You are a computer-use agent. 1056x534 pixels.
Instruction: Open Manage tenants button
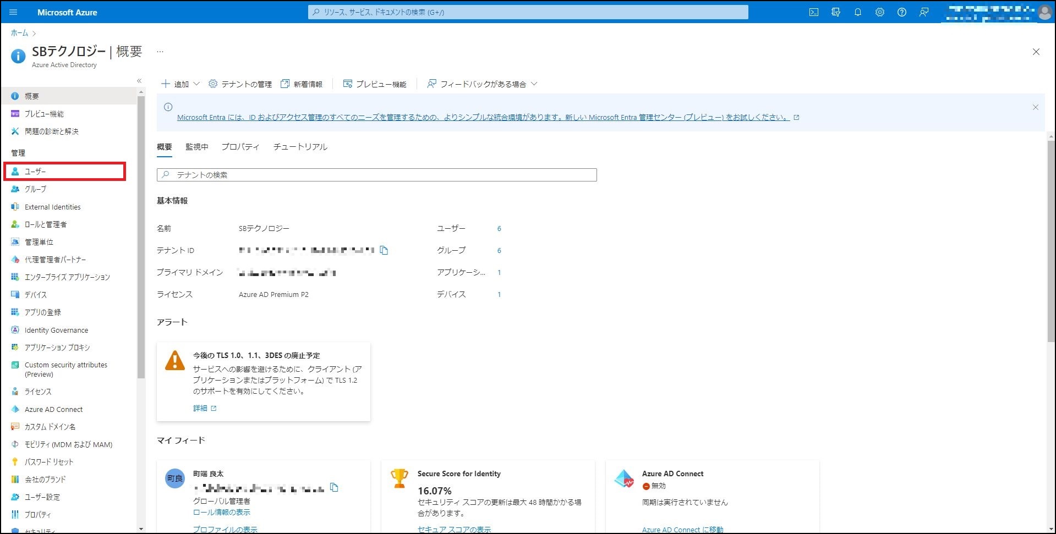240,84
